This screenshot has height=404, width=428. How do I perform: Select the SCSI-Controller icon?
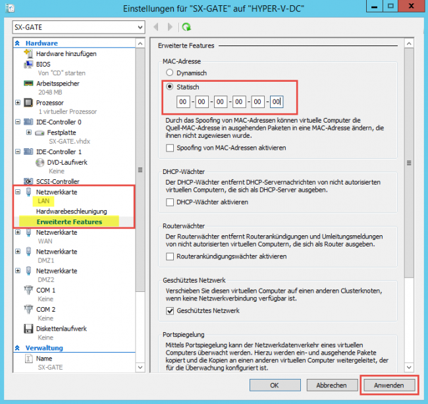point(28,181)
